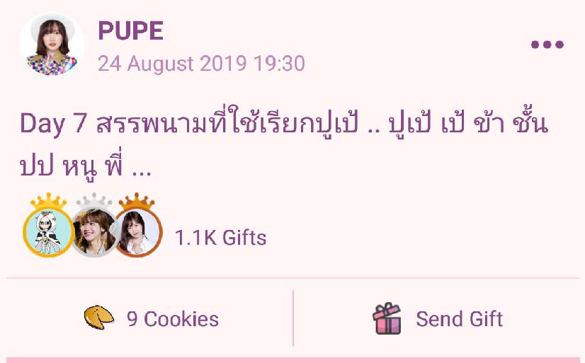
Task: Click the 9 Cookies button
Action: 151,318
